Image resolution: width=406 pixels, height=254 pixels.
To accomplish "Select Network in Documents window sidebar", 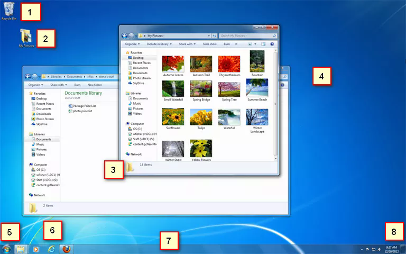I will pyautogui.click(x=37, y=195).
